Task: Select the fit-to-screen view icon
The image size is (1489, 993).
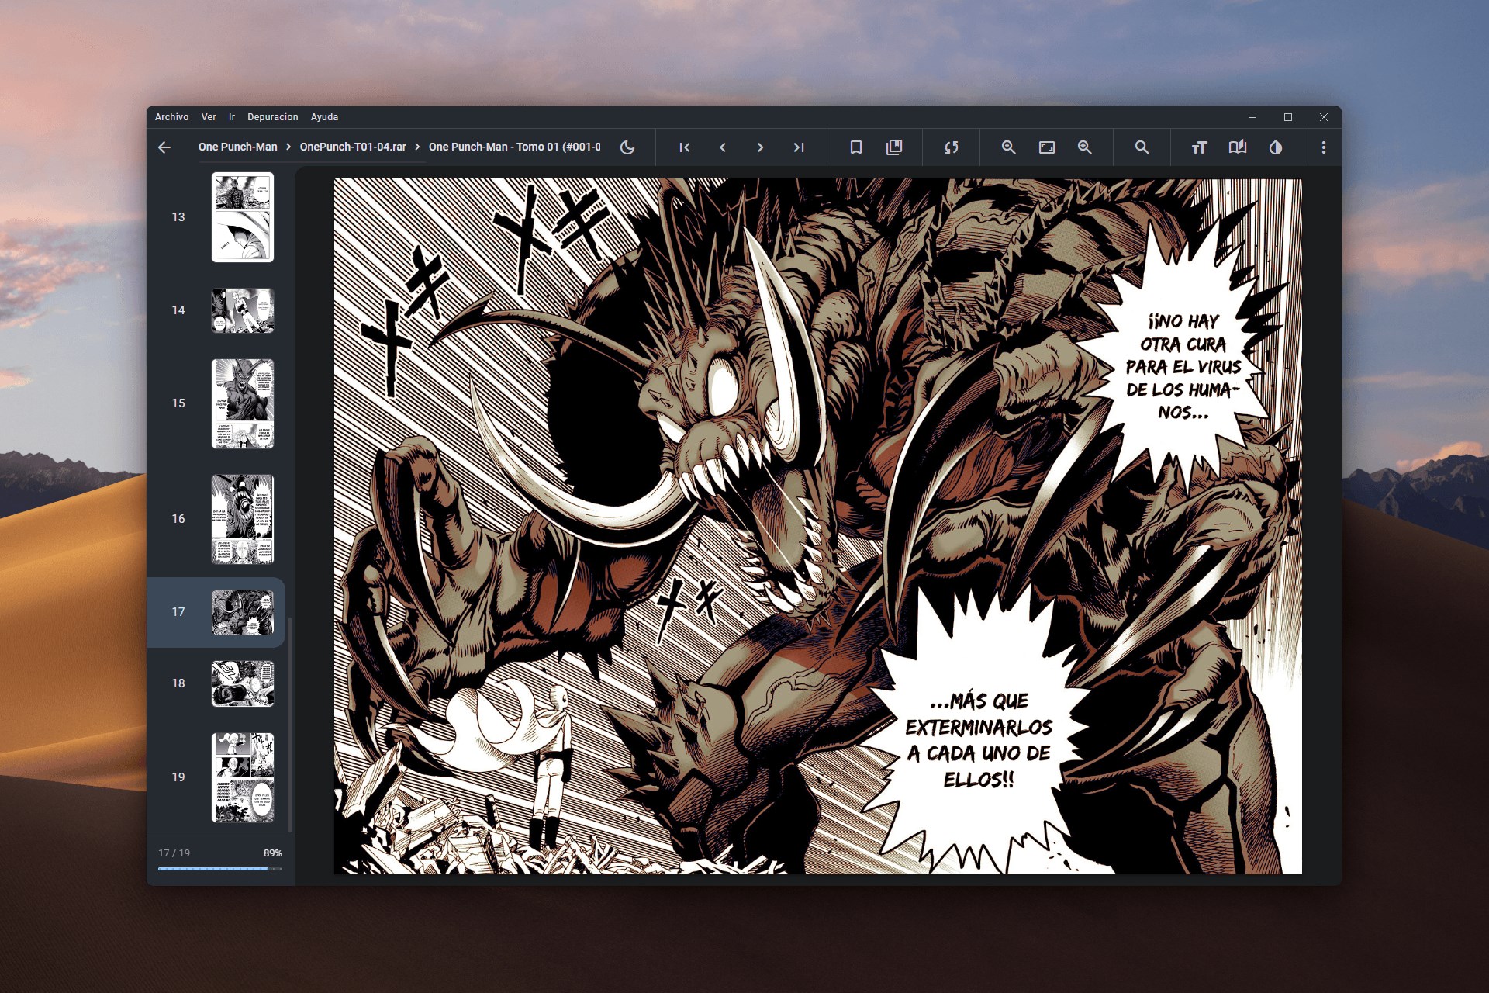Action: (1047, 147)
